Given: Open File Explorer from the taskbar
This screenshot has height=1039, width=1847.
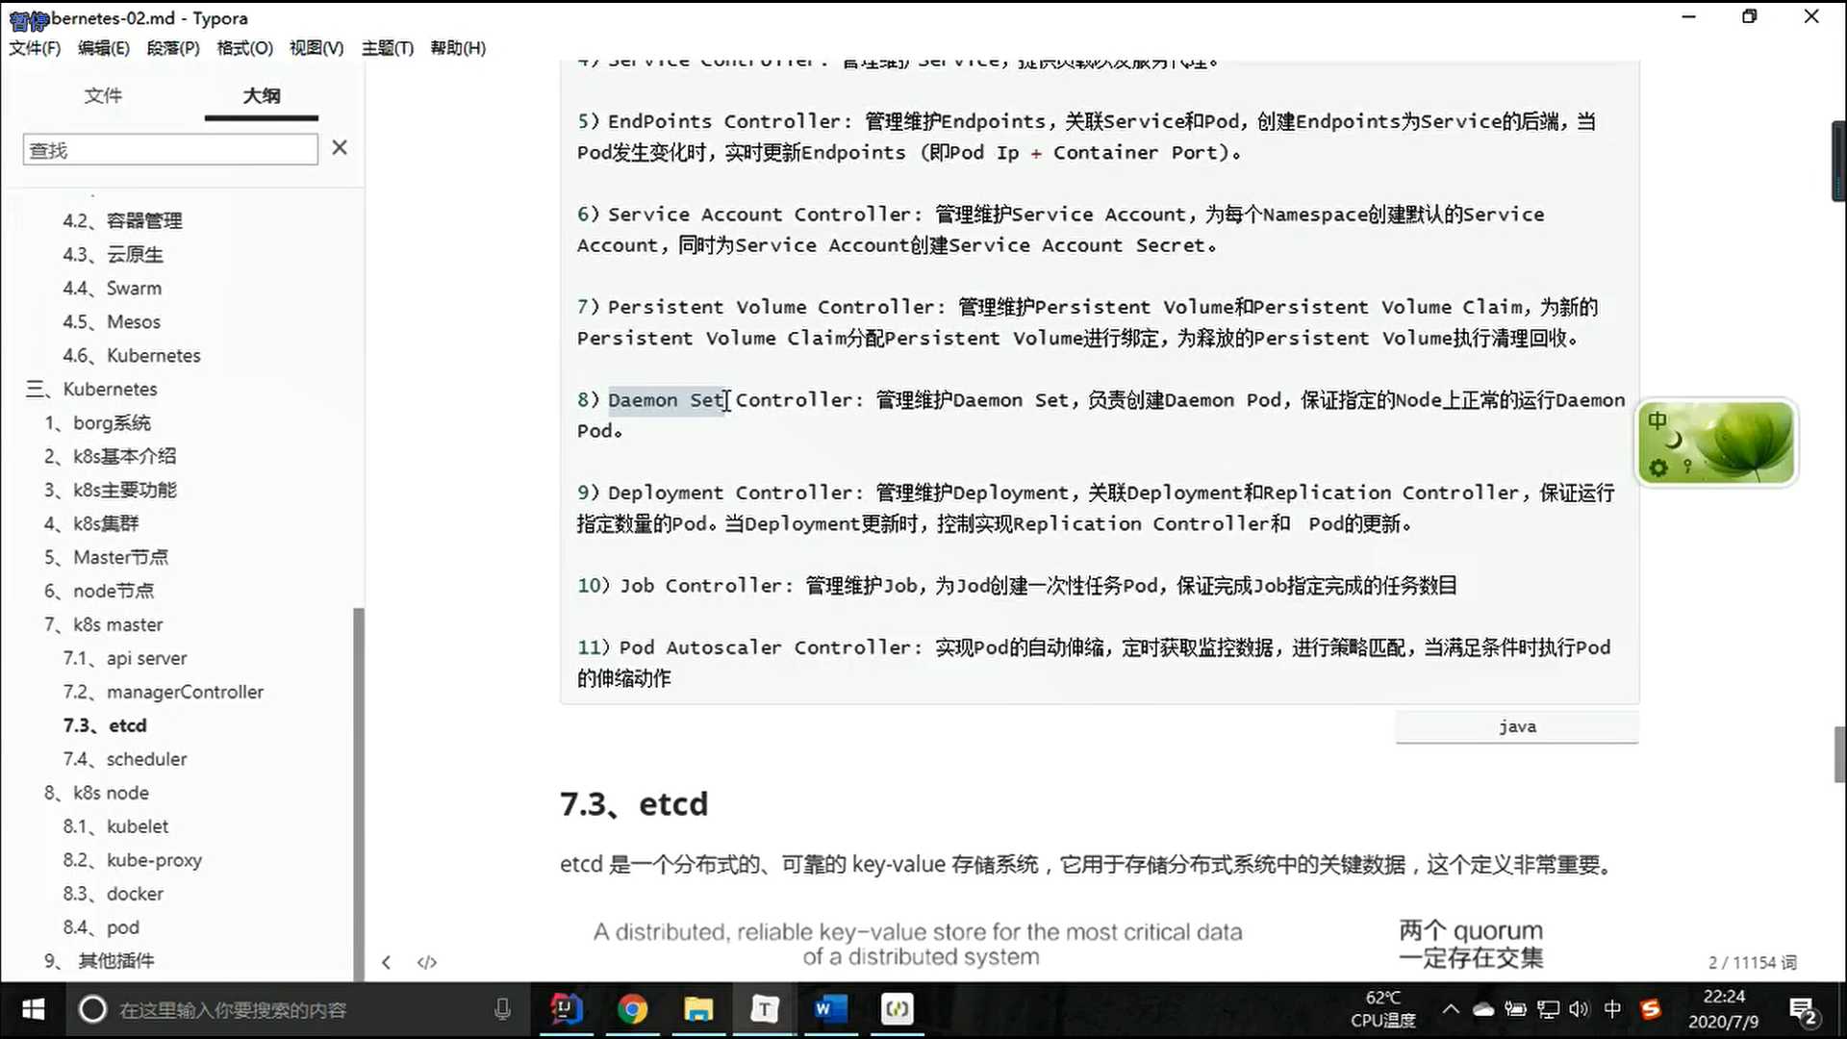Looking at the screenshot, I should click(698, 1009).
